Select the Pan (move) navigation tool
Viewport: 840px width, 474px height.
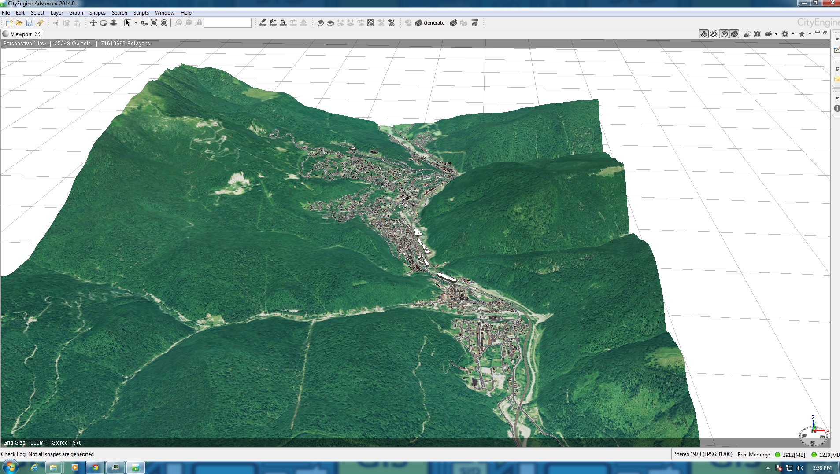(x=93, y=23)
